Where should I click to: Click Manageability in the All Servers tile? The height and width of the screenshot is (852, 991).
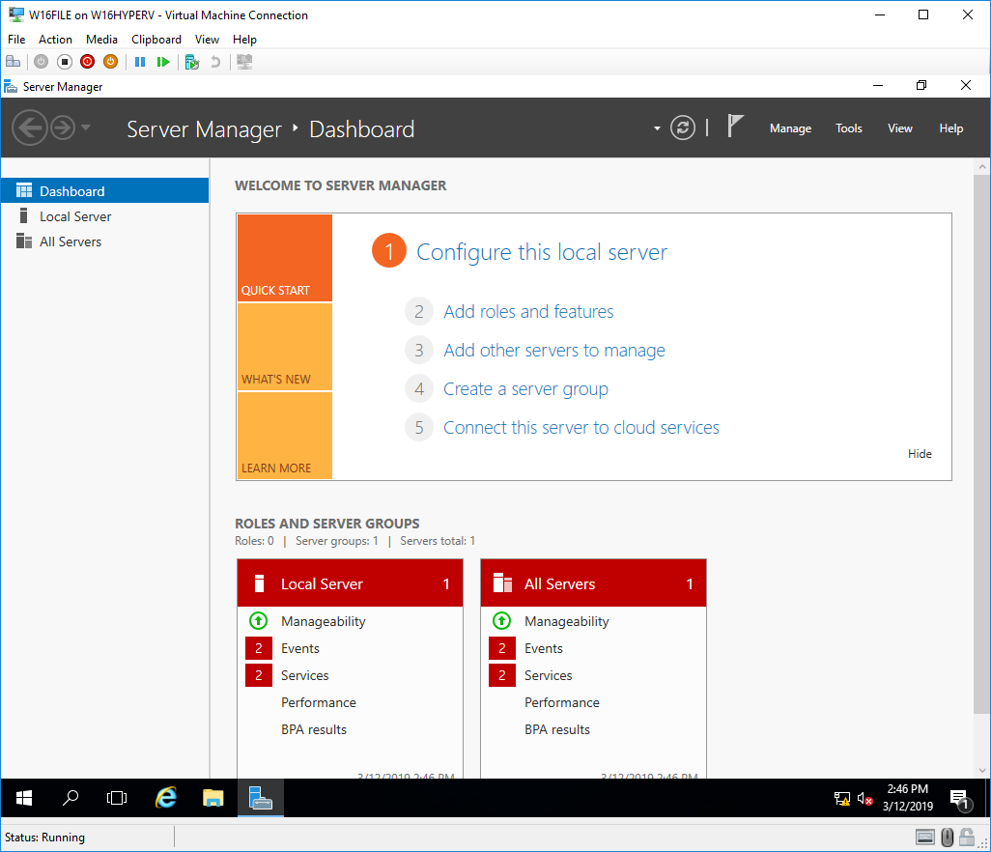[567, 621]
